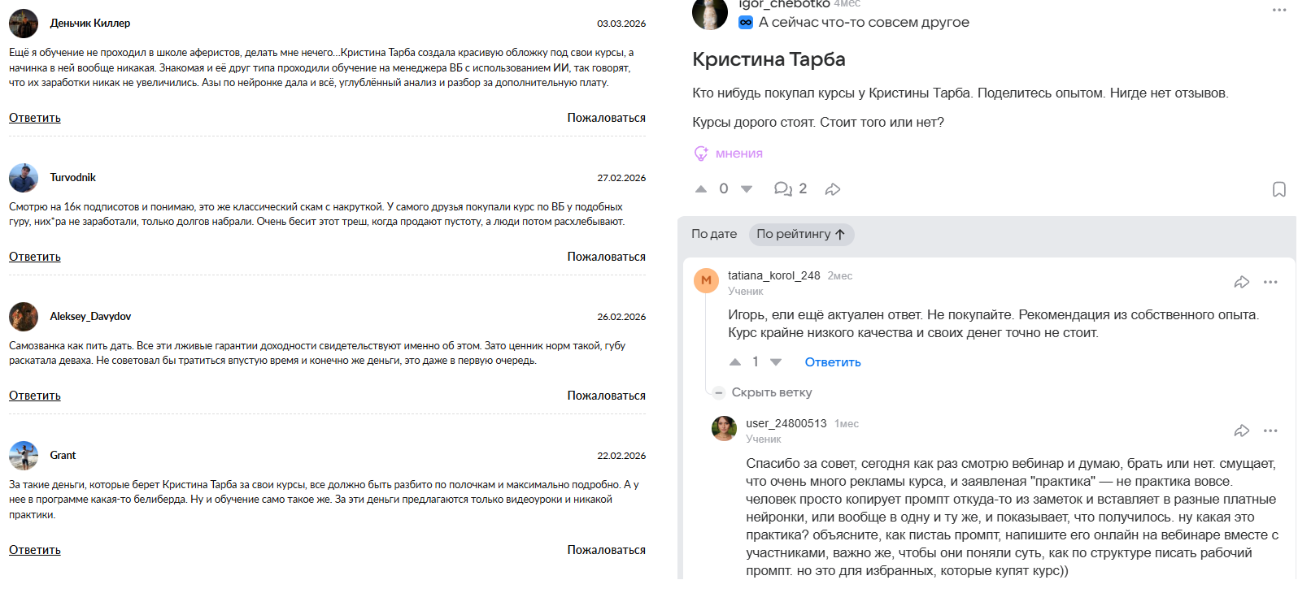
Task: Select the По рейтингу sorting tab
Action: (x=800, y=234)
